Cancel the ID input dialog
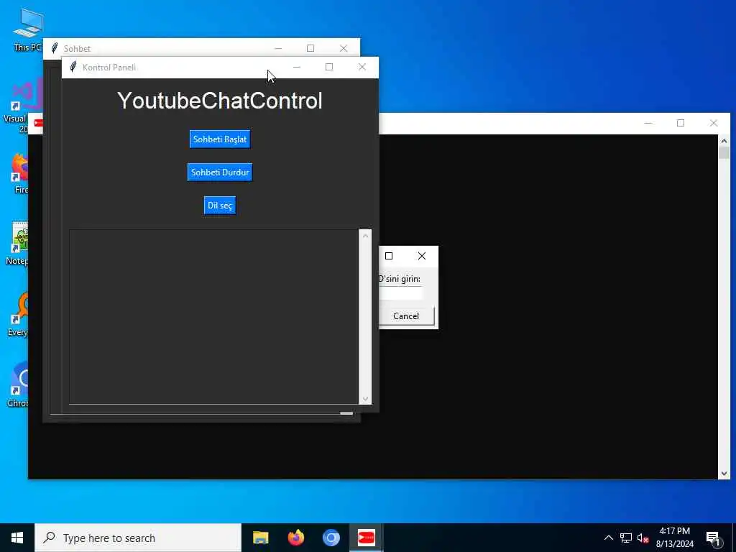The width and height of the screenshot is (736, 552). tap(406, 316)
